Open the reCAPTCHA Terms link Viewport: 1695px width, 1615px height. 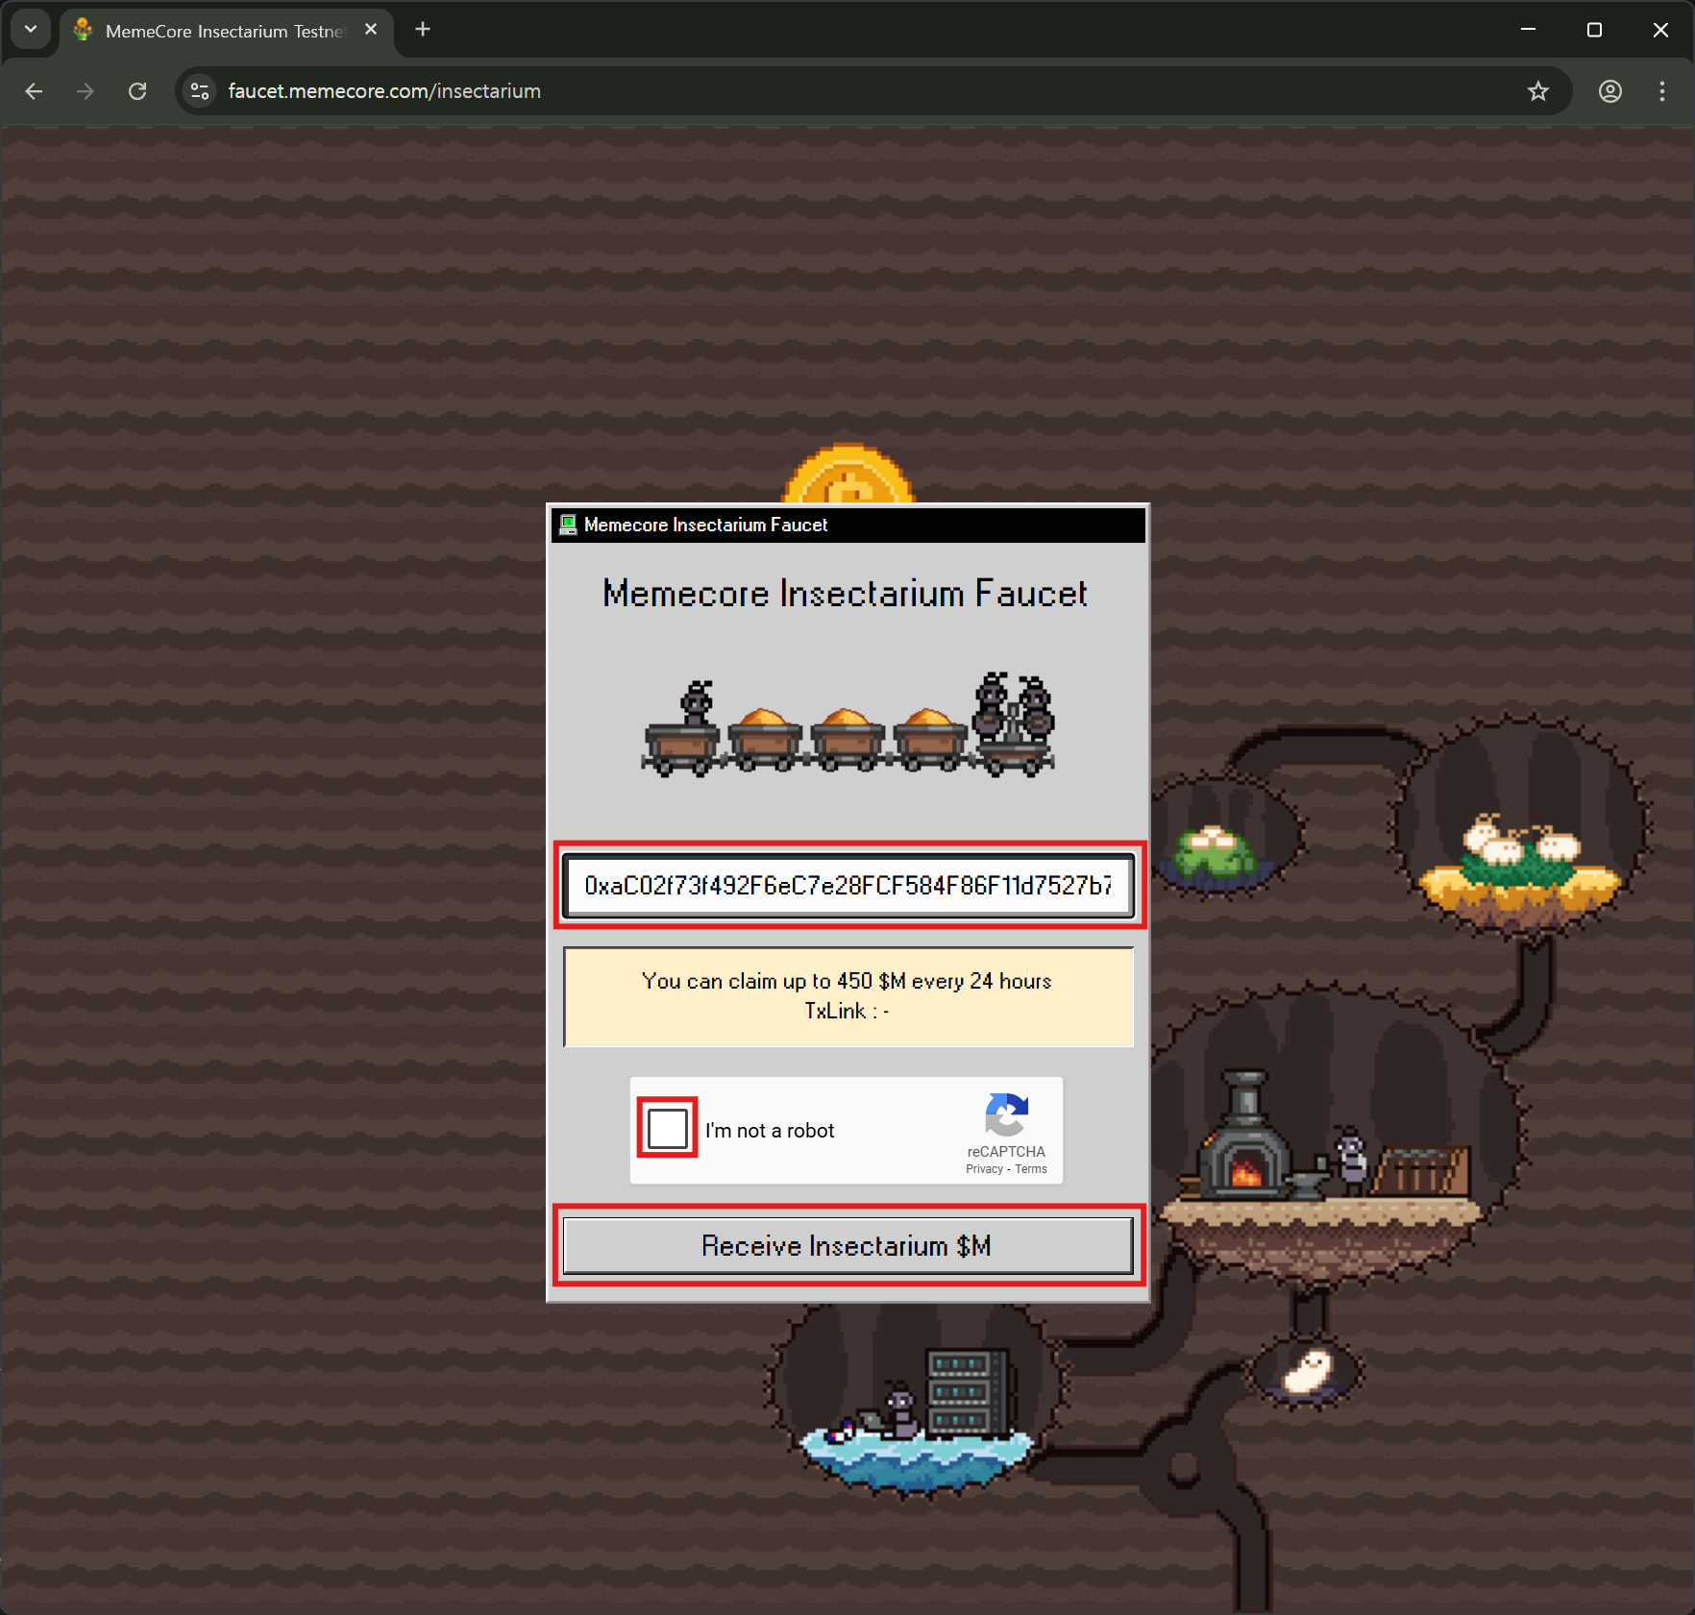(1031, 1169)
